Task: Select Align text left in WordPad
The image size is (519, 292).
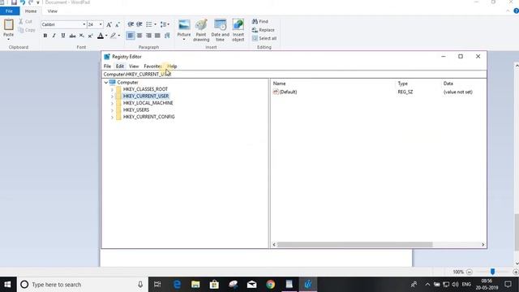Action: click(x=131, y=36)
